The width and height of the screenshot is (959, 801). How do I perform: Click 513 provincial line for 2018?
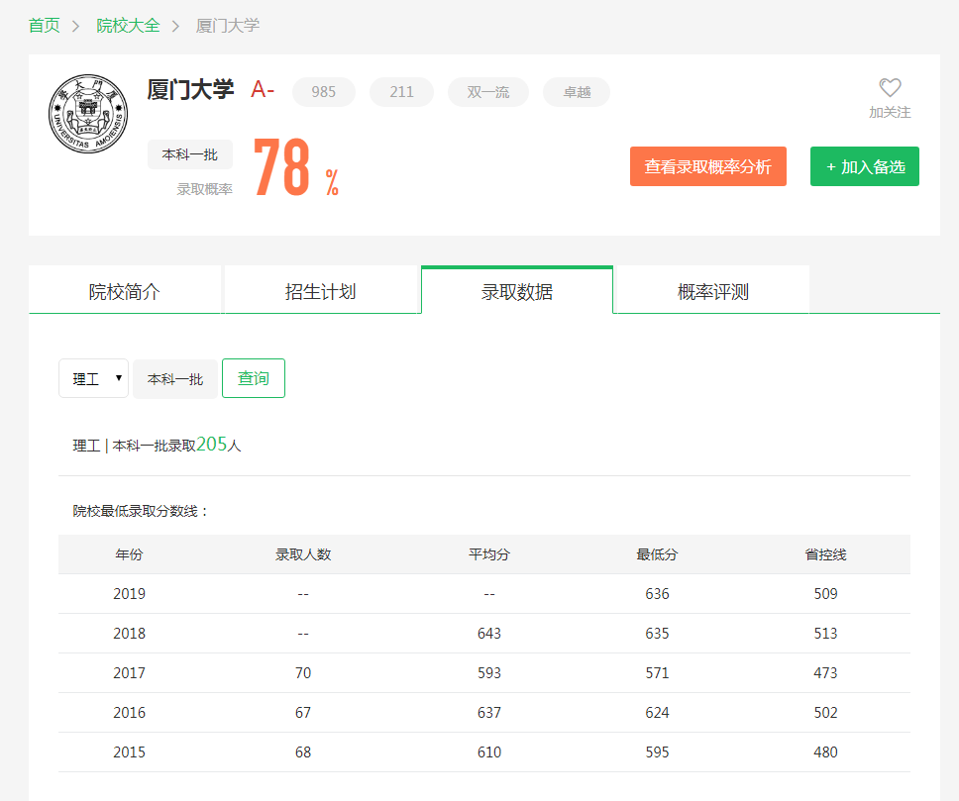pyautogui.click(x=825, y=634)
